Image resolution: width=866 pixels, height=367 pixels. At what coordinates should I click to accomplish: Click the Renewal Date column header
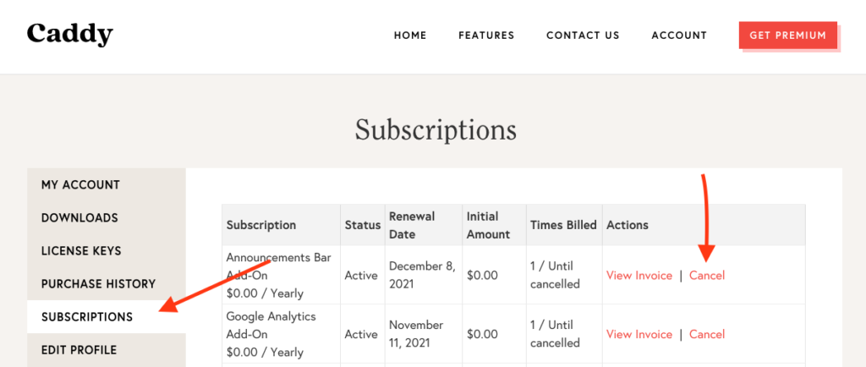[412, 225]
